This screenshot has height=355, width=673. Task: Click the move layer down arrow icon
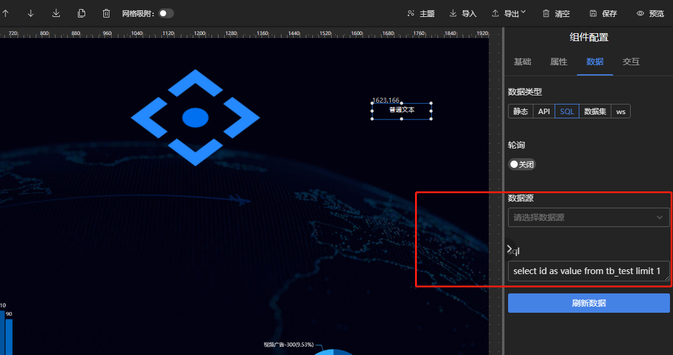(31, 13)
